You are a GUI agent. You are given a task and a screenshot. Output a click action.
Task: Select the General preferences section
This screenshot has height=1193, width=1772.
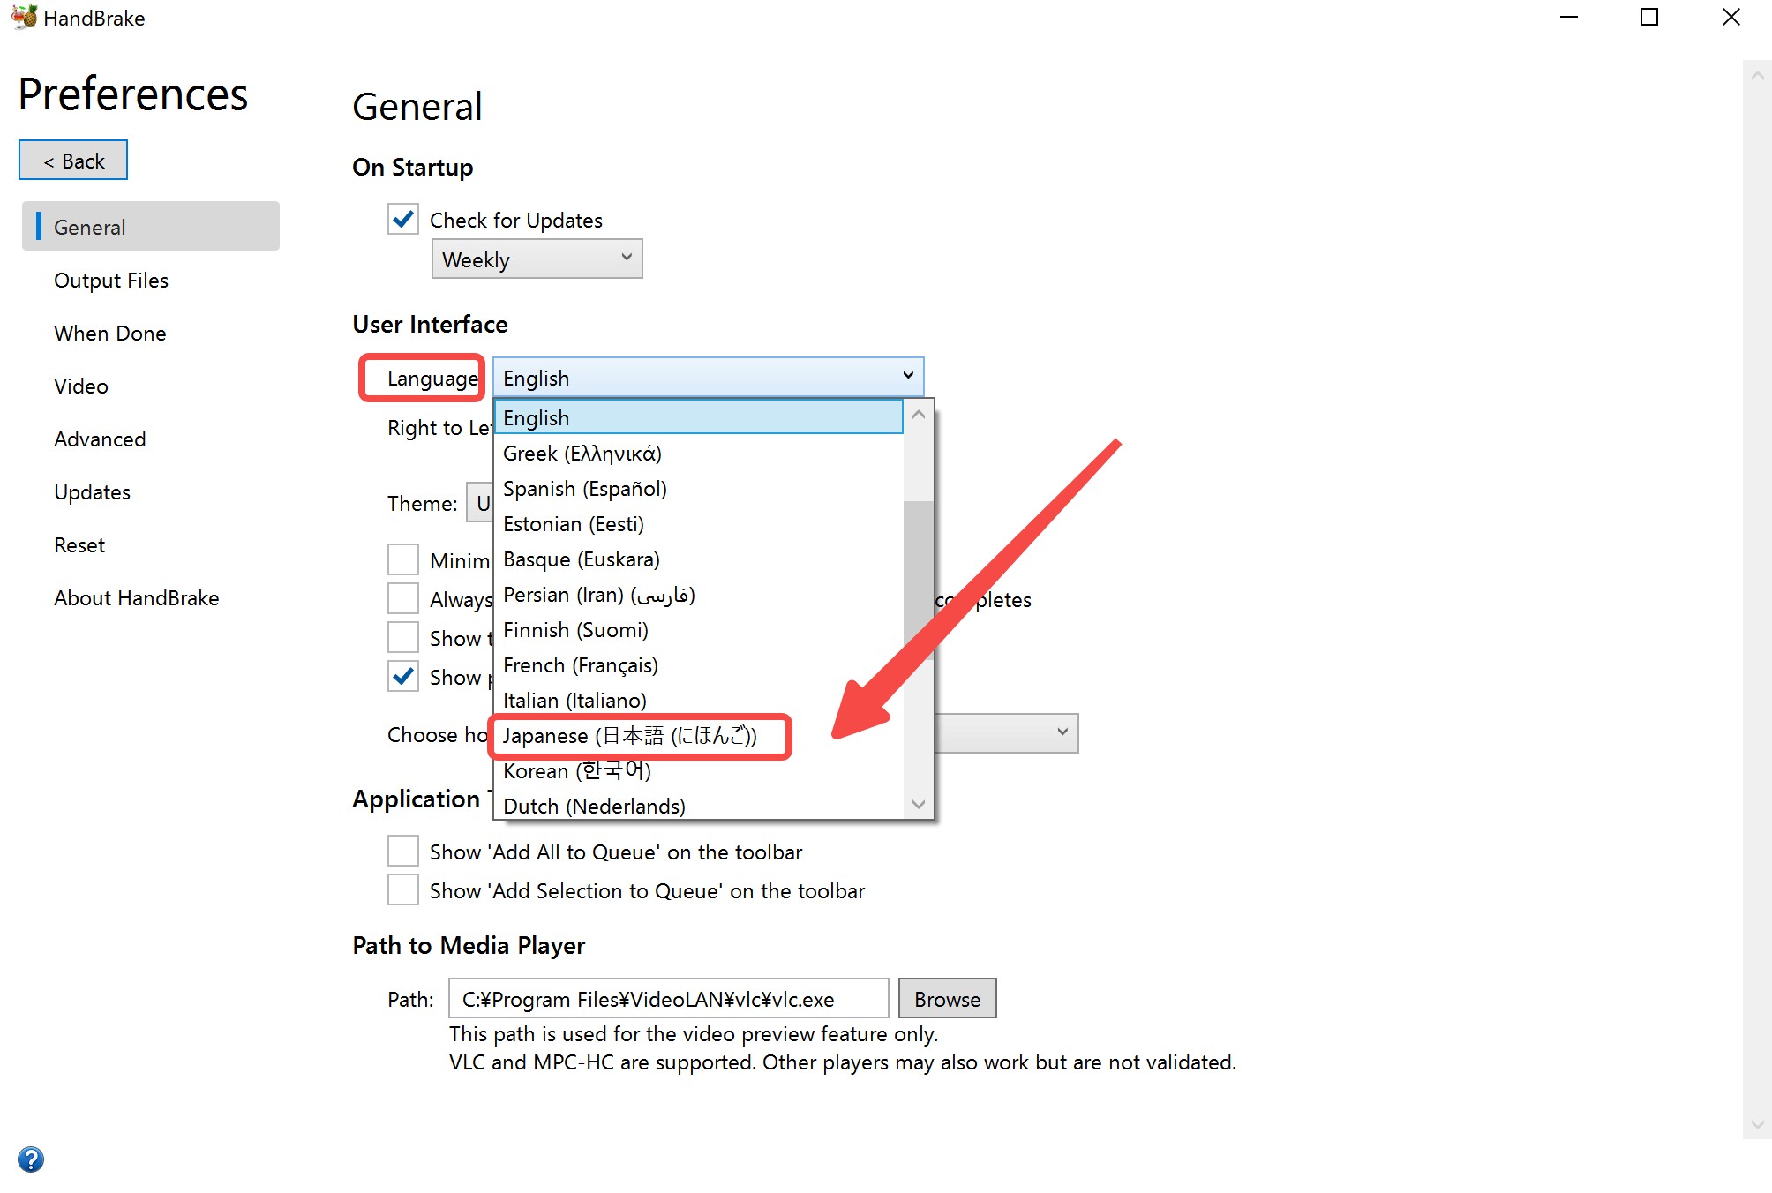click(151, 226)
